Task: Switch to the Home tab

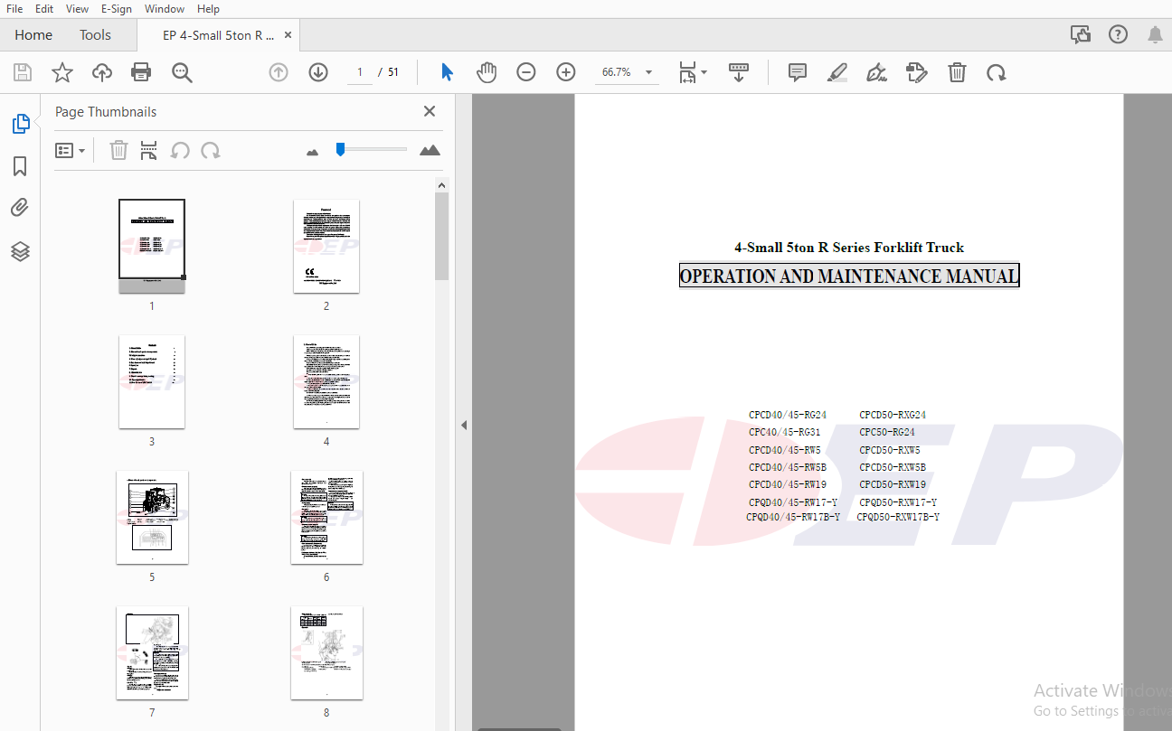Action: tap(33, 35)
